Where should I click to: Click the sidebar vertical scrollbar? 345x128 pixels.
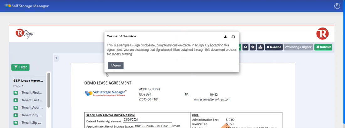49,90
